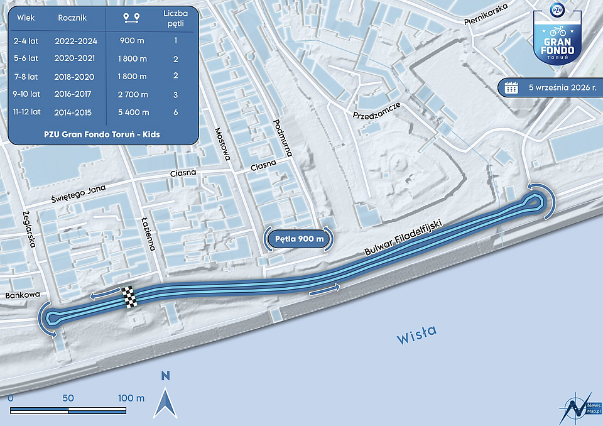603x426 pixels.
Task: Click the PZU Gran Fondo Toruń - Kids title
Action: (102, 134)
